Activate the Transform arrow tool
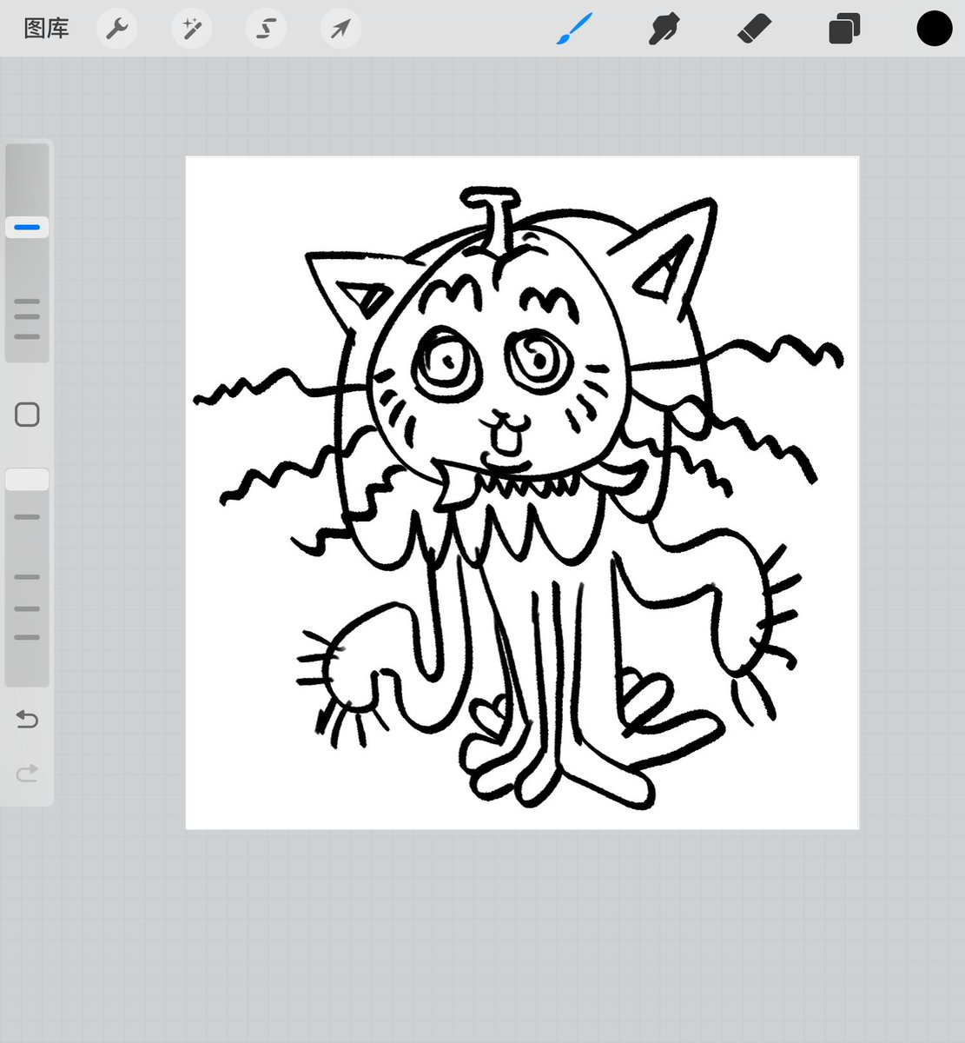This screenshot has width=965, height=1043. [x=340, y=29]
